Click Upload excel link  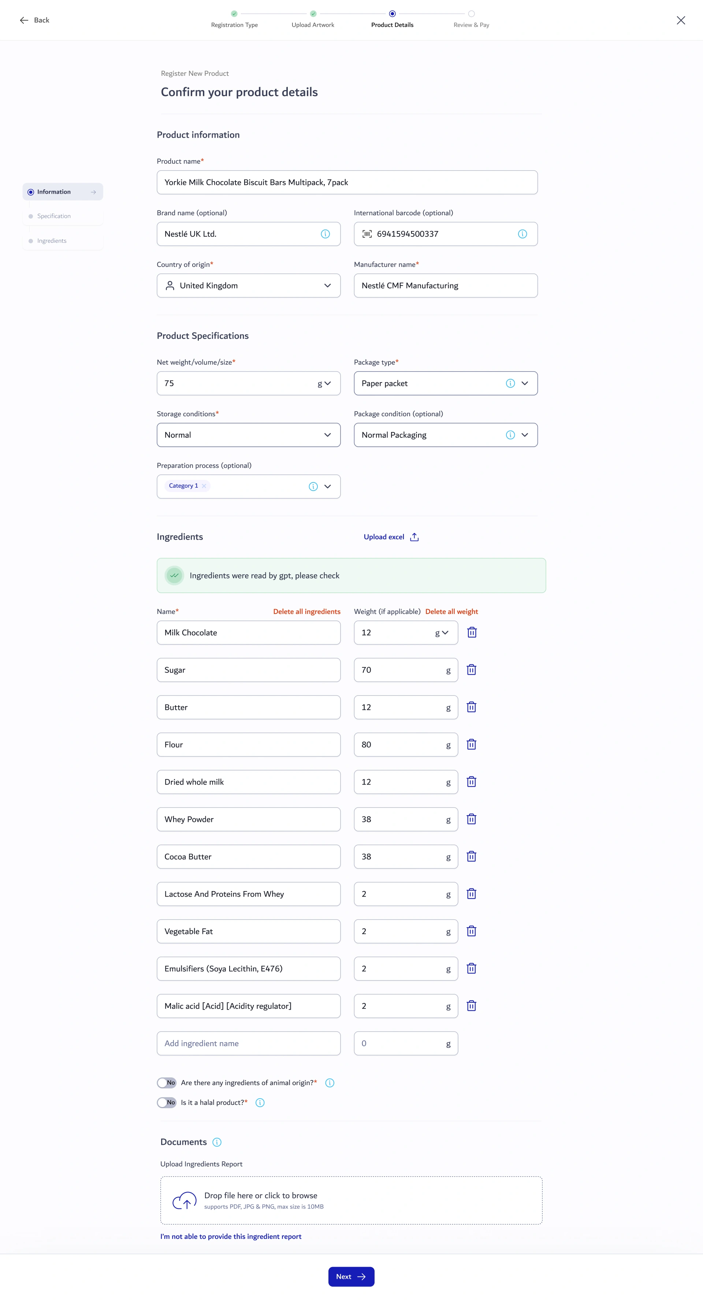pyautogui.click(x=391, y=537)
